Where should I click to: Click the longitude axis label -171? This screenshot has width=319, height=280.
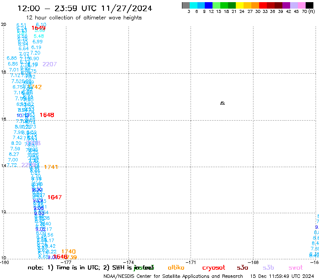(x=191, y=262)
